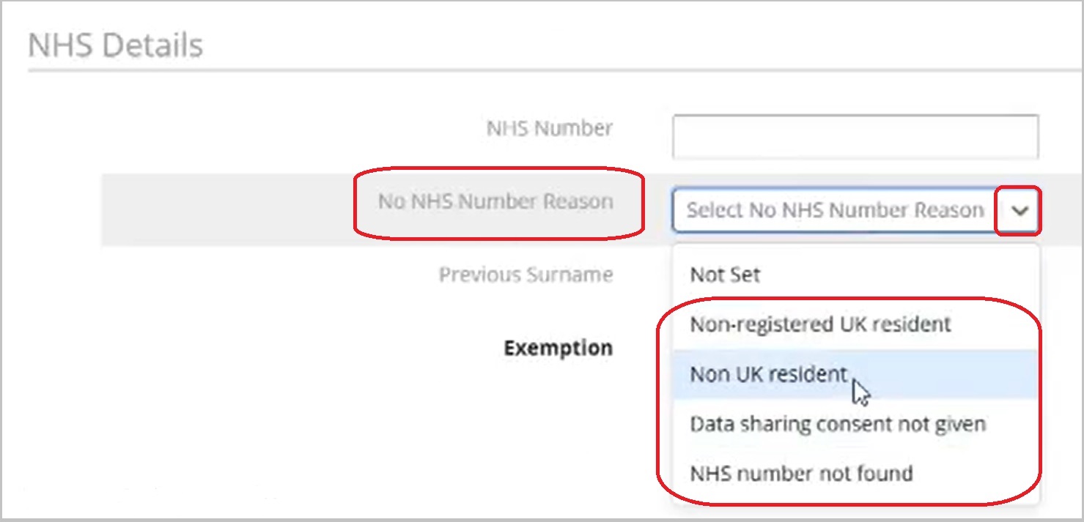The width and height of the screenshot is (1084, 522).
Task: Click the last dropdown entry, NHS number not found
Action: click(801, 474)
